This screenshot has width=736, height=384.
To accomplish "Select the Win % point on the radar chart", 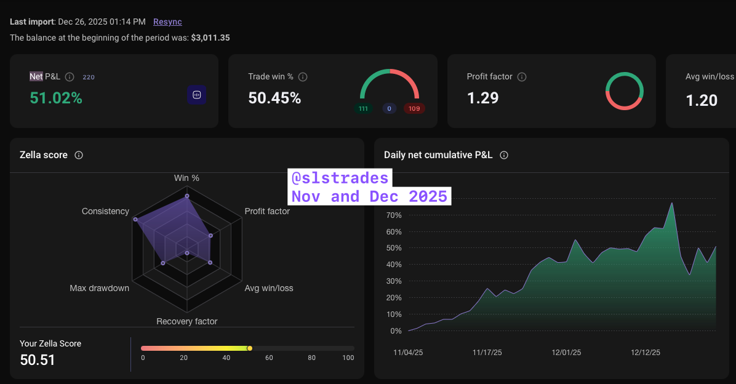I will point(187,197).
